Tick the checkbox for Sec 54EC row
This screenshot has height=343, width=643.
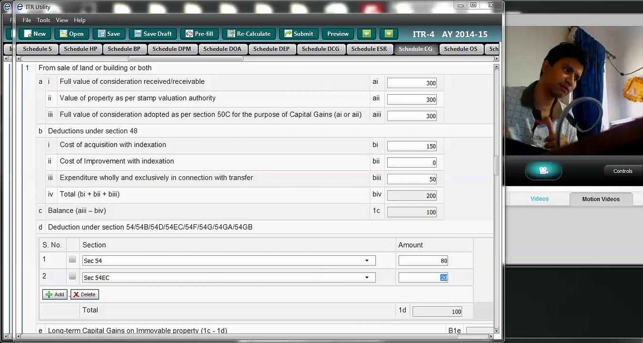click(x=72, y=276)
